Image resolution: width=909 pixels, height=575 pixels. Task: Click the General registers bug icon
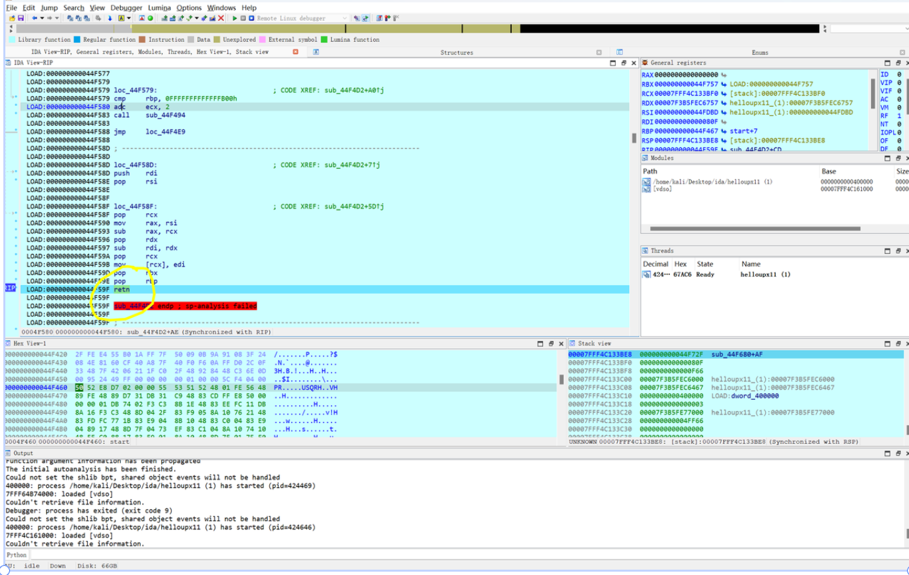click(645, 63)
